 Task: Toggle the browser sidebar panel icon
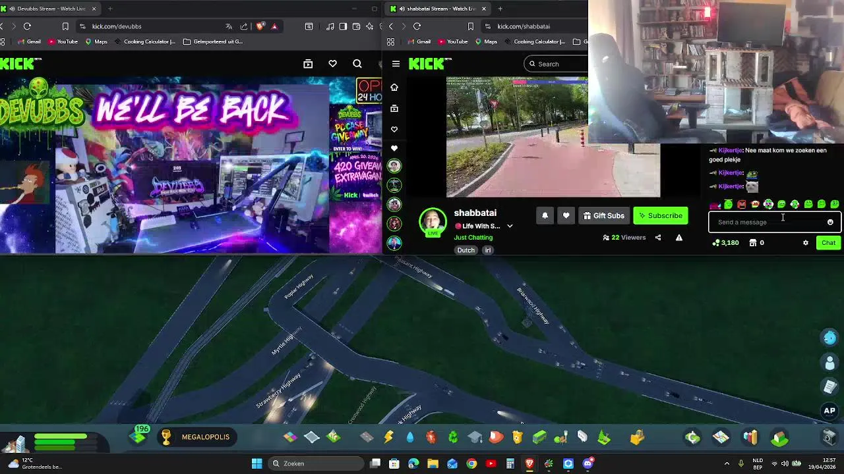343,26
